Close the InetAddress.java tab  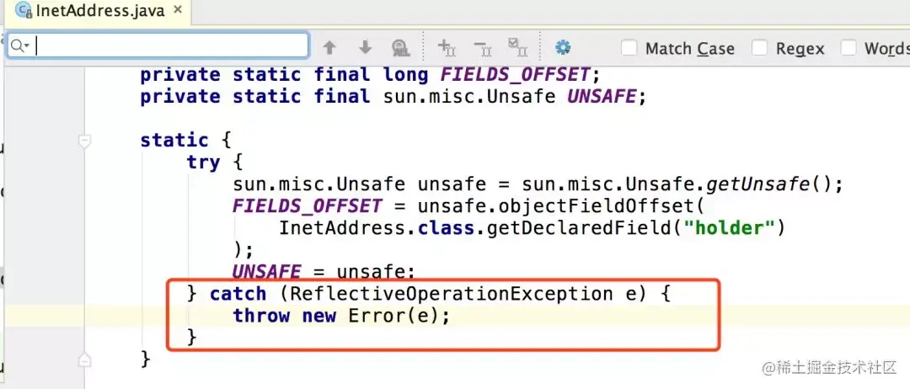[179, 10]
